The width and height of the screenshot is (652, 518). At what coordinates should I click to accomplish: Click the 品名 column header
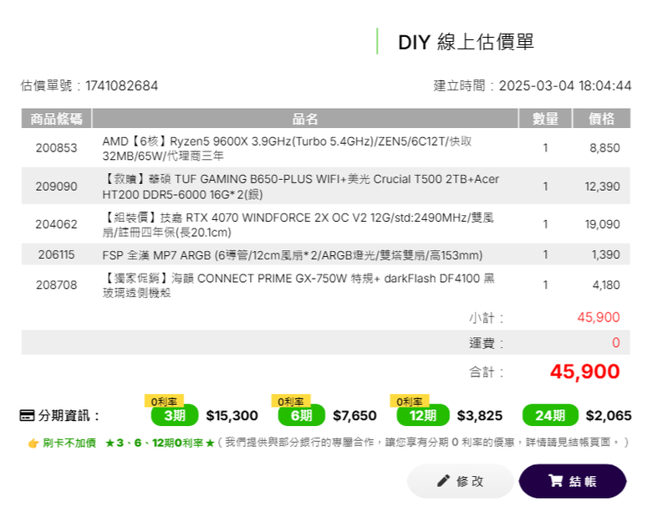[305, 119]
